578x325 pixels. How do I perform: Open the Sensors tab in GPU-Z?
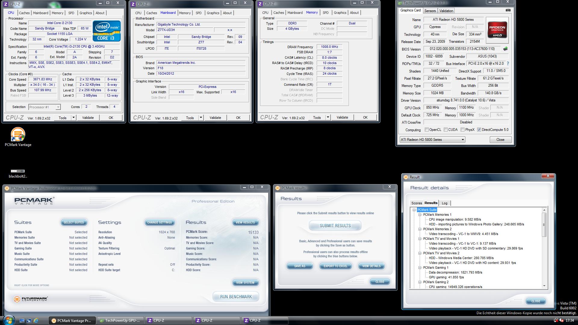tap(430, 11)
